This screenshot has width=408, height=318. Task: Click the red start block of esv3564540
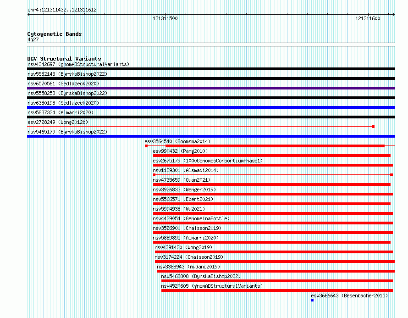146,146
